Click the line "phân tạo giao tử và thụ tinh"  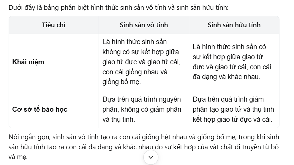point(233,109)
